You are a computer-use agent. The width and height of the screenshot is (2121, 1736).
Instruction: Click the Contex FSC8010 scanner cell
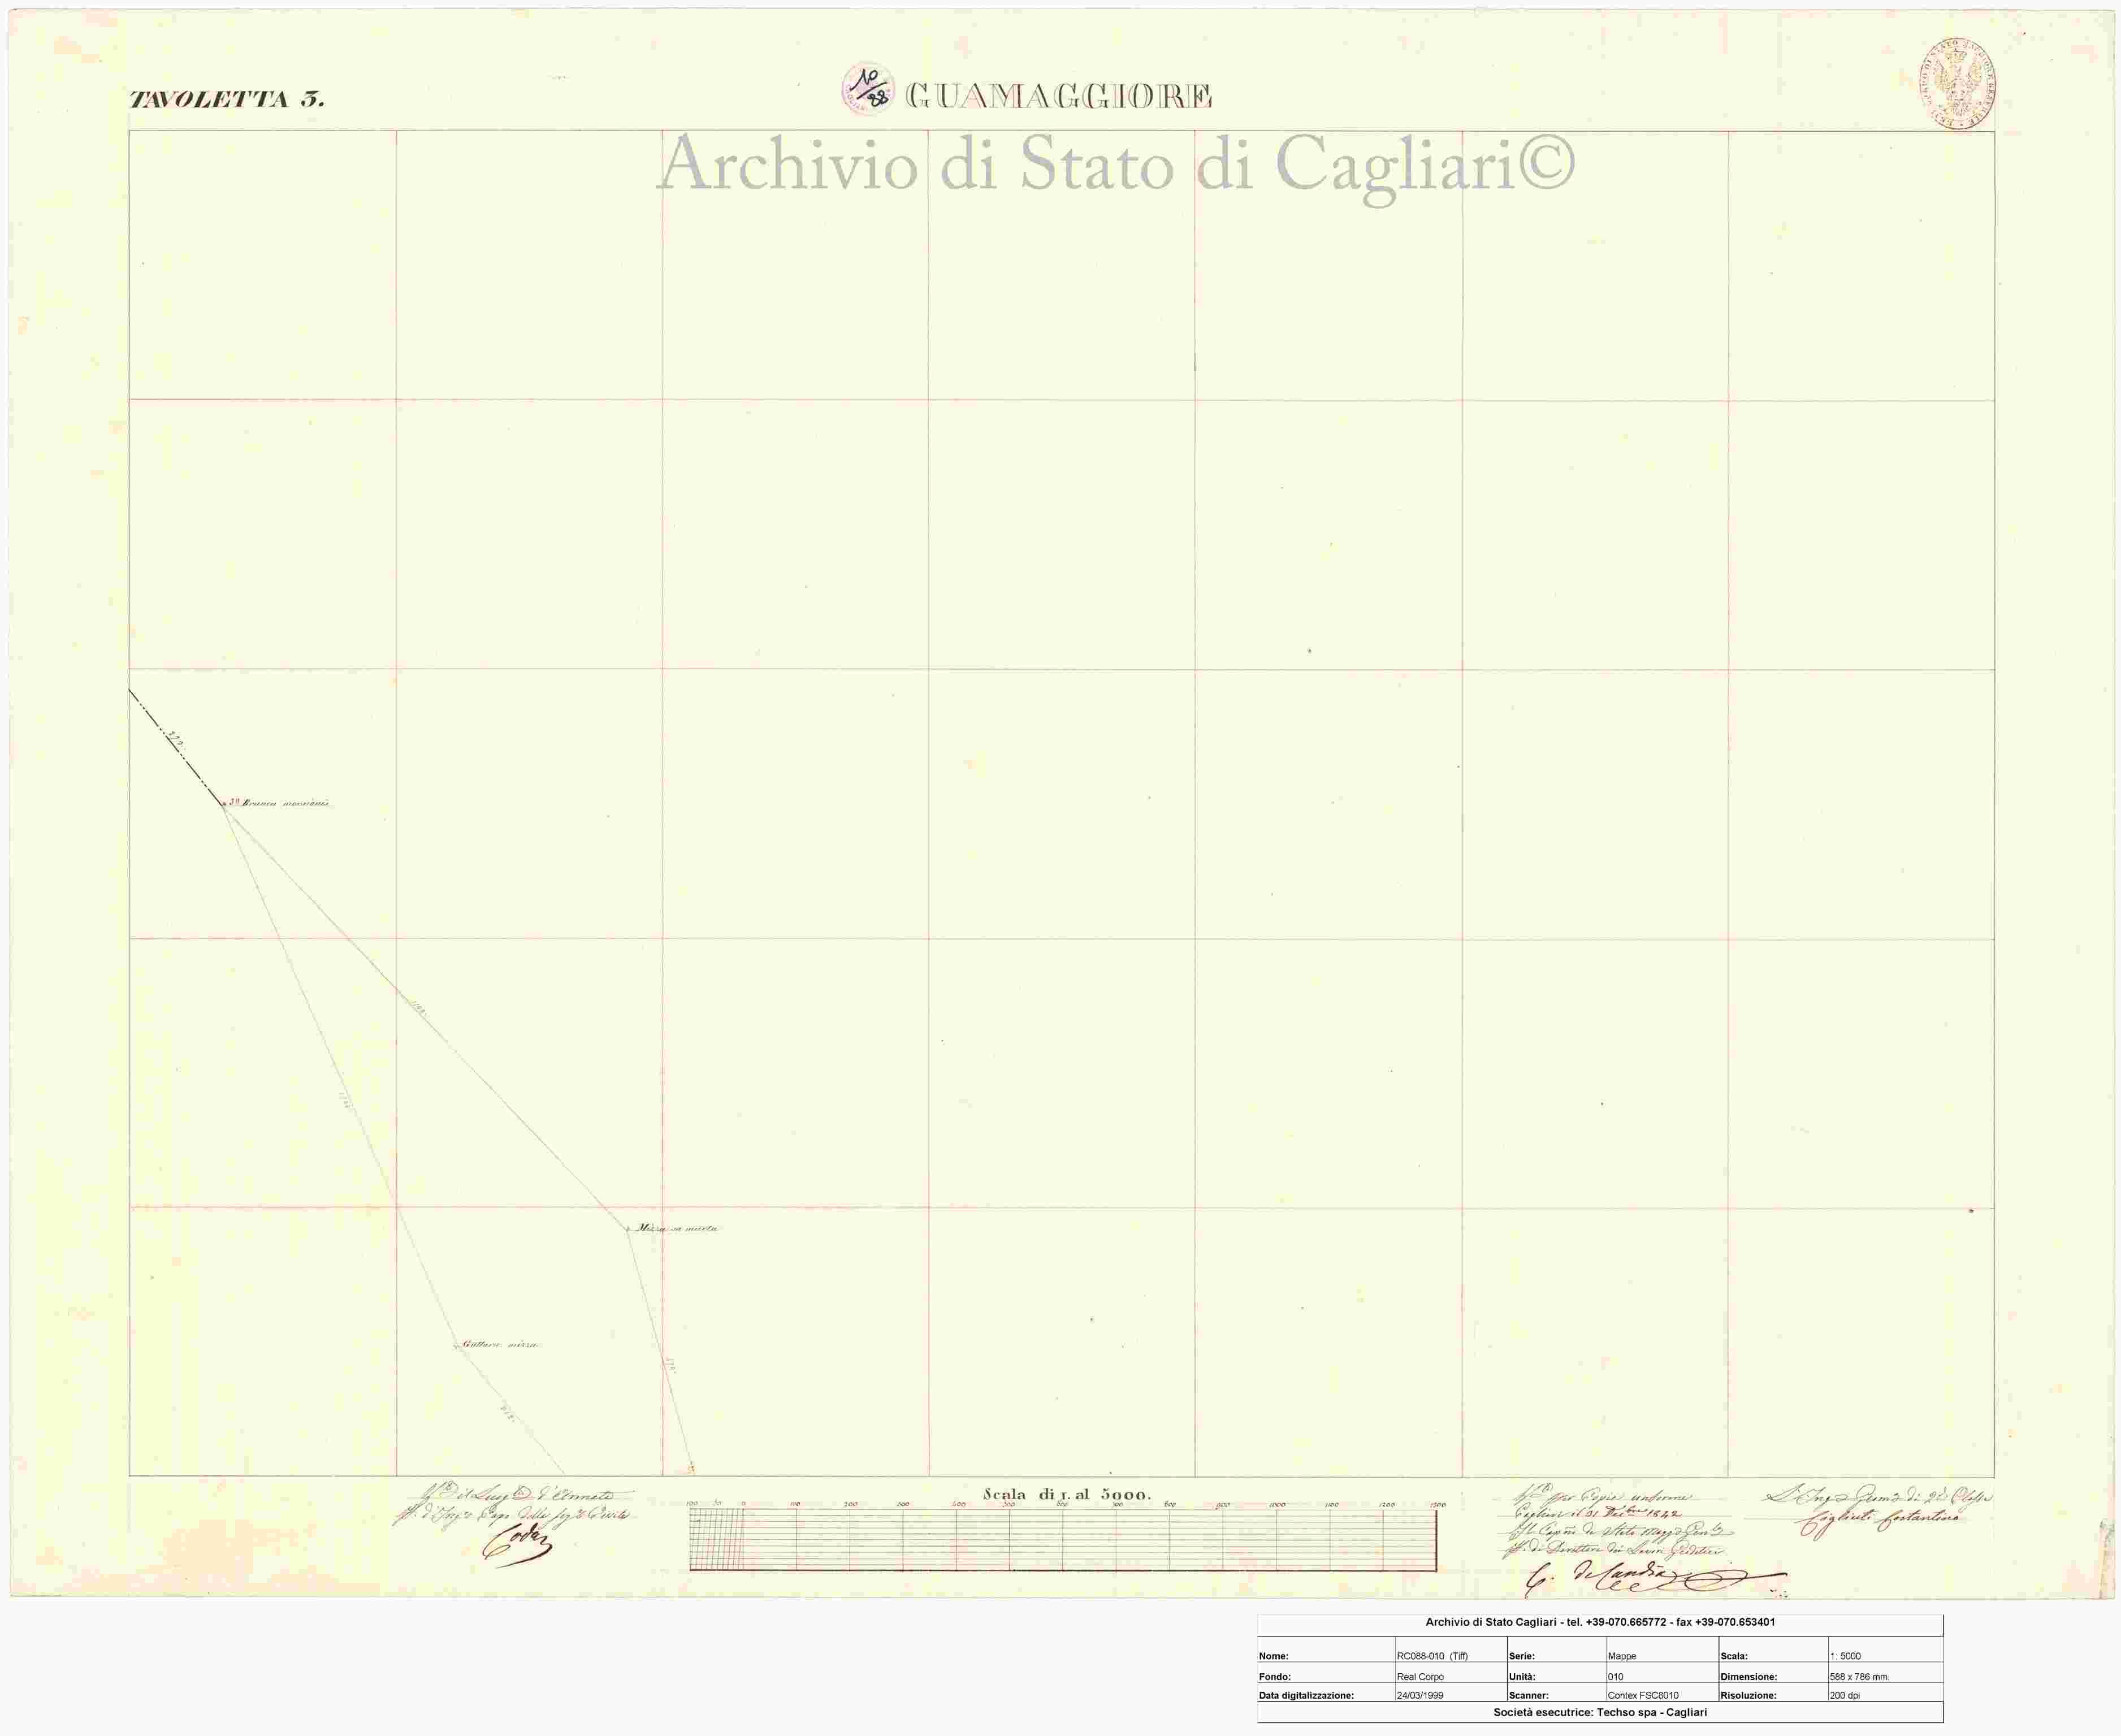coord(1643,1695)
